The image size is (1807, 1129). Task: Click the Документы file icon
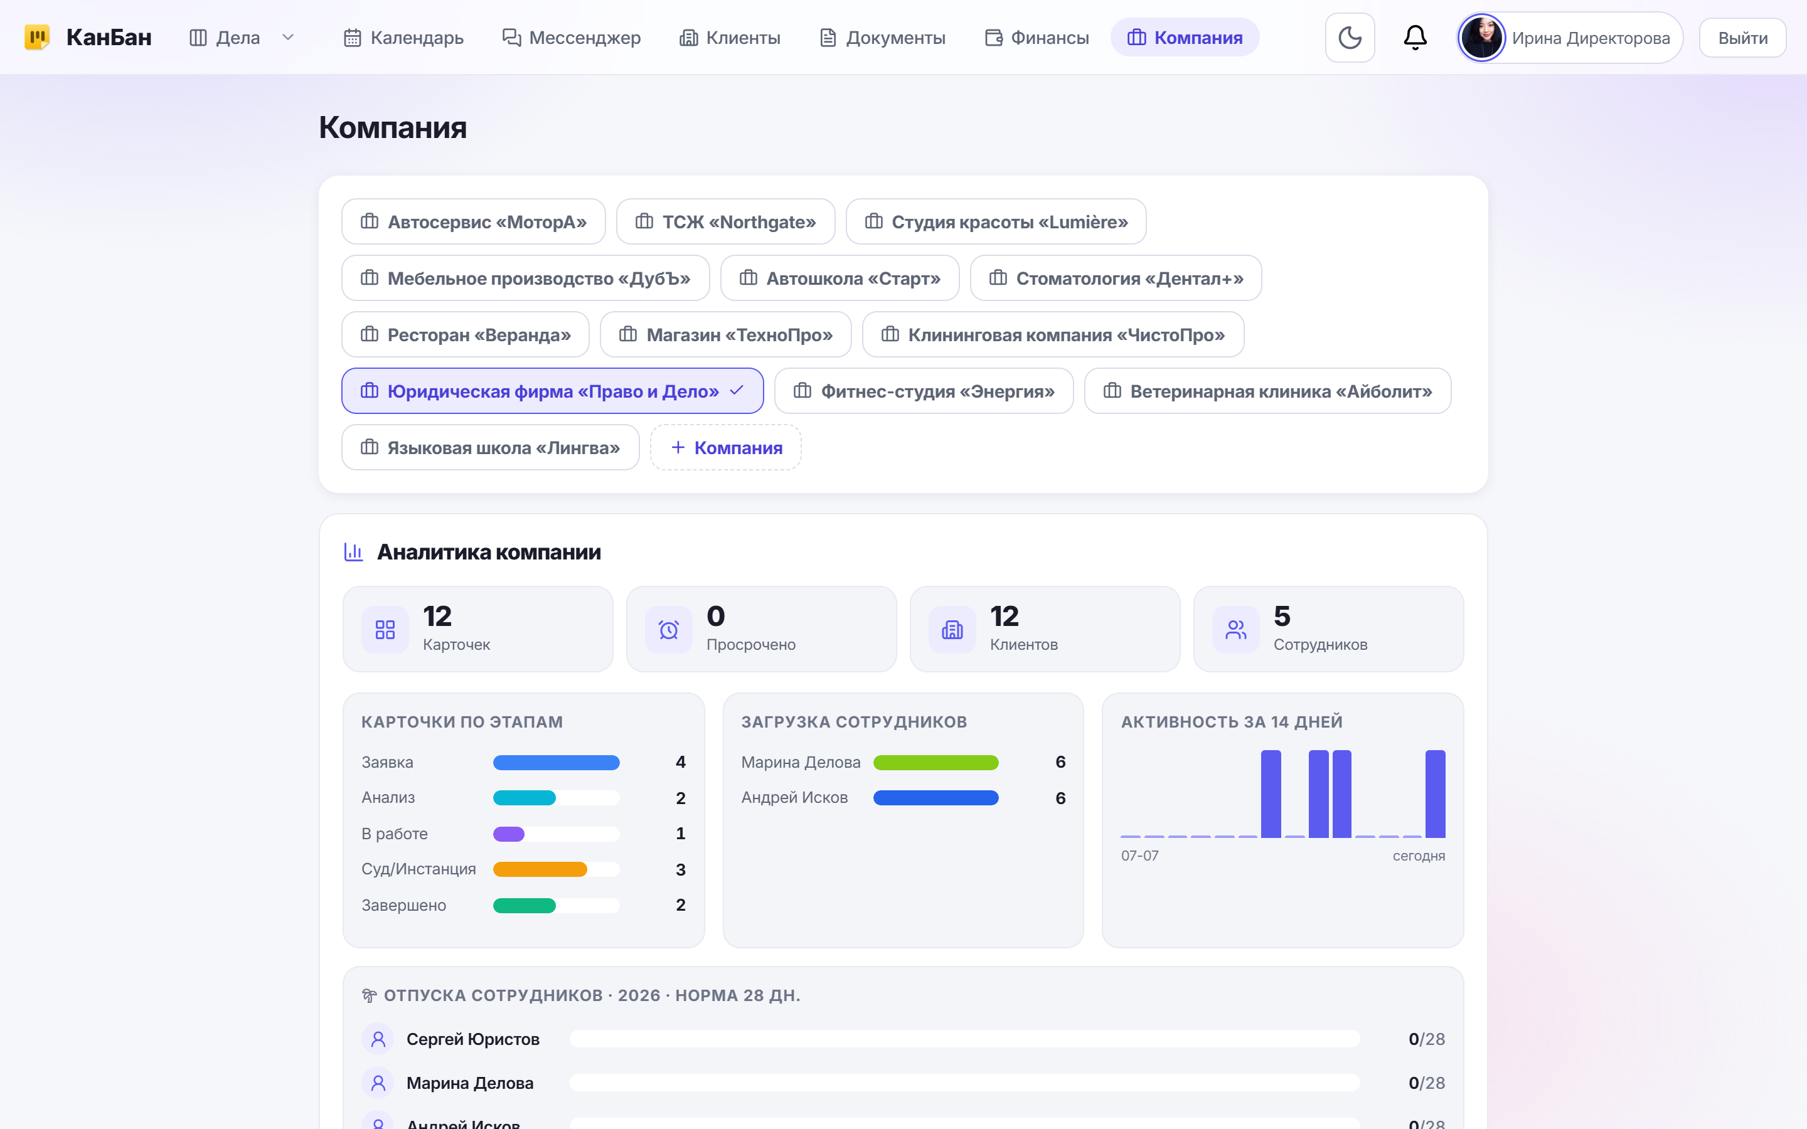828,38
